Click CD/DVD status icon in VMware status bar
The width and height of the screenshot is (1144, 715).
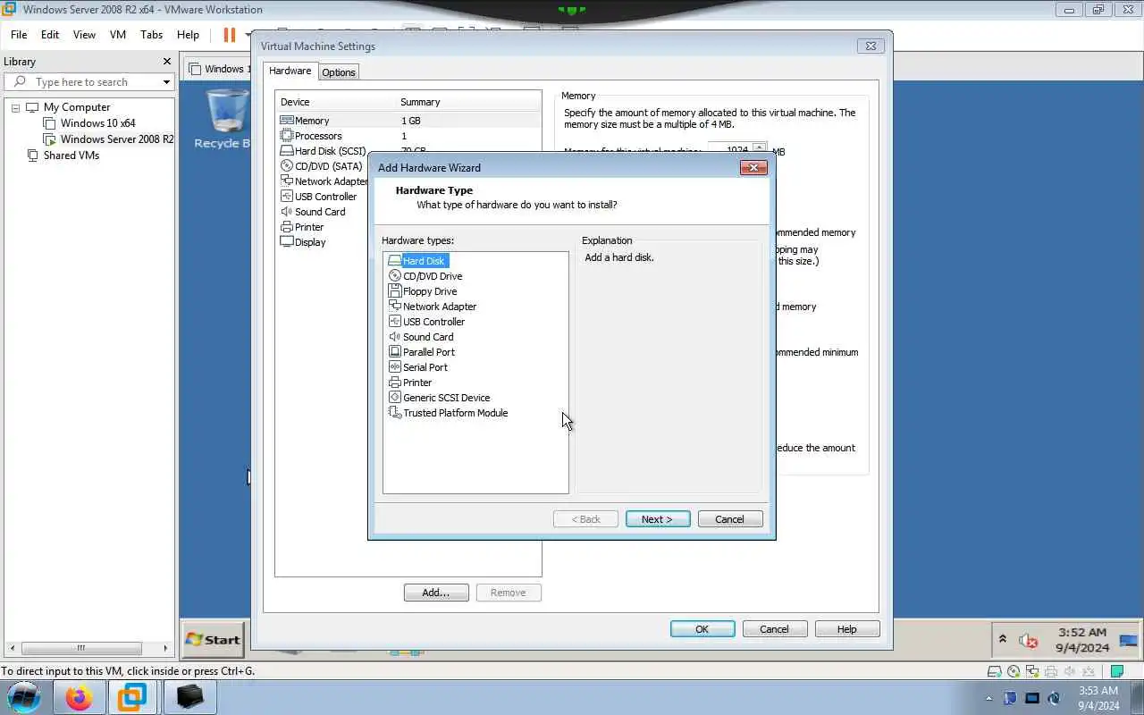tap(1014, 671)
